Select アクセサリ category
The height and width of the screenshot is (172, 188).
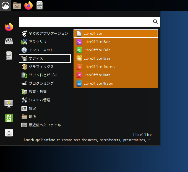click(45, 42)
